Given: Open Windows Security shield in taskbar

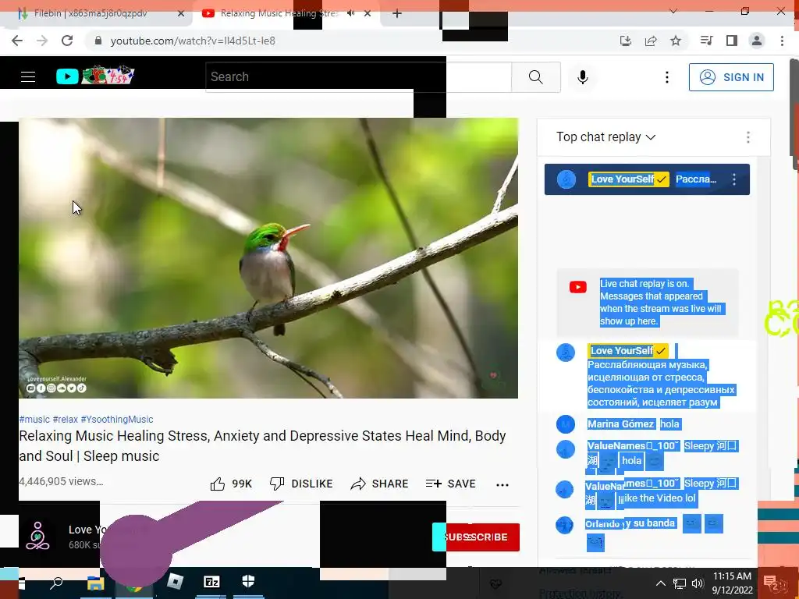Looking at the screenshot, I should click(248, 581).
